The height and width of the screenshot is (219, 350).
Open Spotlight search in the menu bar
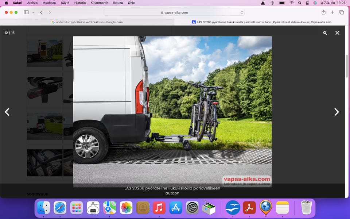pyautogui.click(x=300, y=3)
